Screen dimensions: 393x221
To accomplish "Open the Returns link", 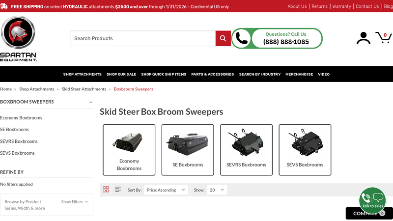I will (x=319, y=6).
